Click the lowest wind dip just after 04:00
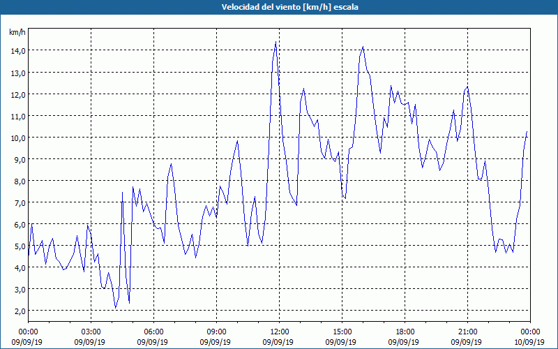Screen dimensions: 558x349 point(116,308)
